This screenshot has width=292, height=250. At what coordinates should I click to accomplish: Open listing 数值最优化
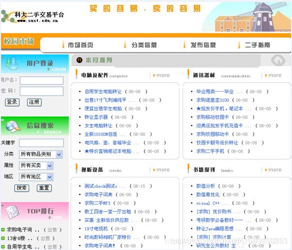(x=208, y=195)
